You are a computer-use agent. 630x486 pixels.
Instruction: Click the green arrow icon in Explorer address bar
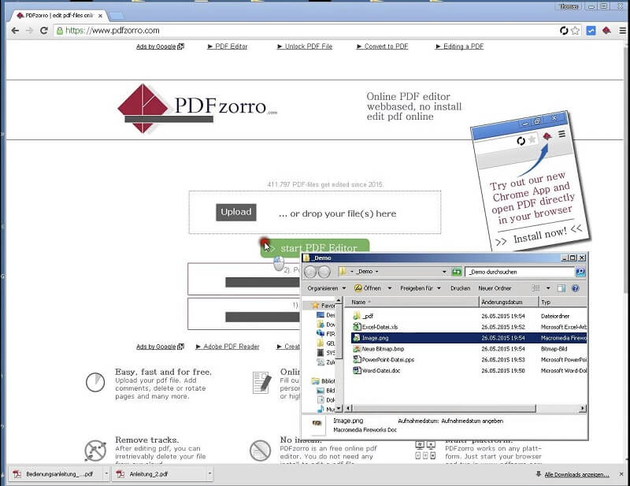pyautogui.click(x=455, y=271)
